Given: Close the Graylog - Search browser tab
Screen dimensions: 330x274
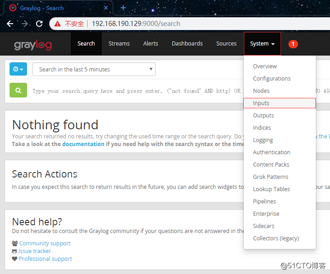Looking at the screenshot, I should coord(106,8).
